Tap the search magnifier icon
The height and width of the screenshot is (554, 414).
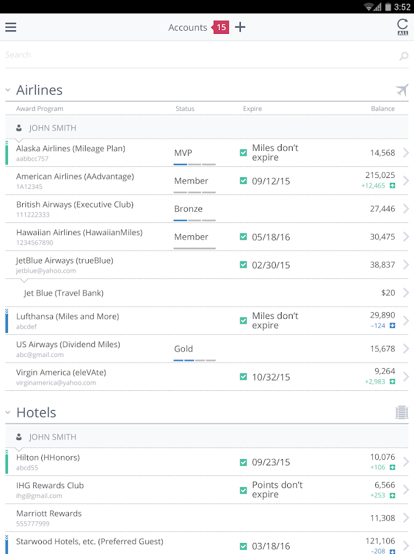(x=404, y=56)
